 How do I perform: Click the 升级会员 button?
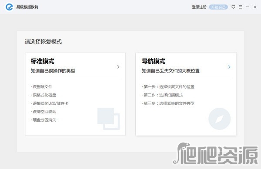pyautogui.click(x=218, y=7)
